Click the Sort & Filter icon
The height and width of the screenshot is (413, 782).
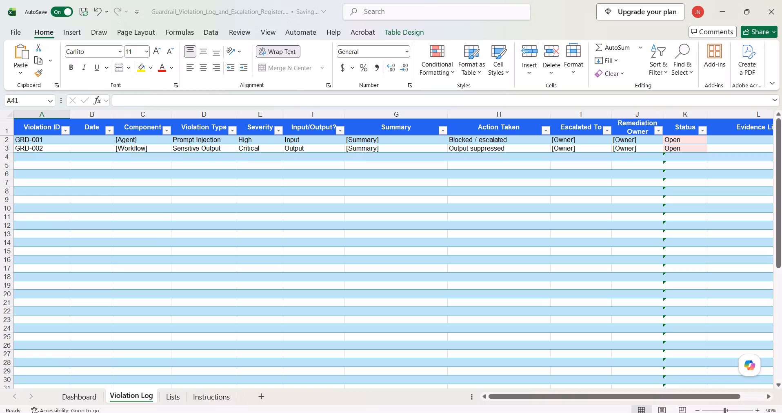(x=658, y=51)
